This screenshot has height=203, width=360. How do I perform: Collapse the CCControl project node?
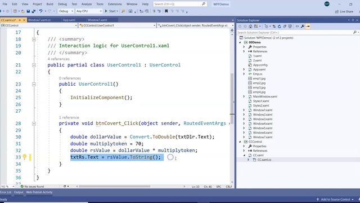tap(240, 142)
